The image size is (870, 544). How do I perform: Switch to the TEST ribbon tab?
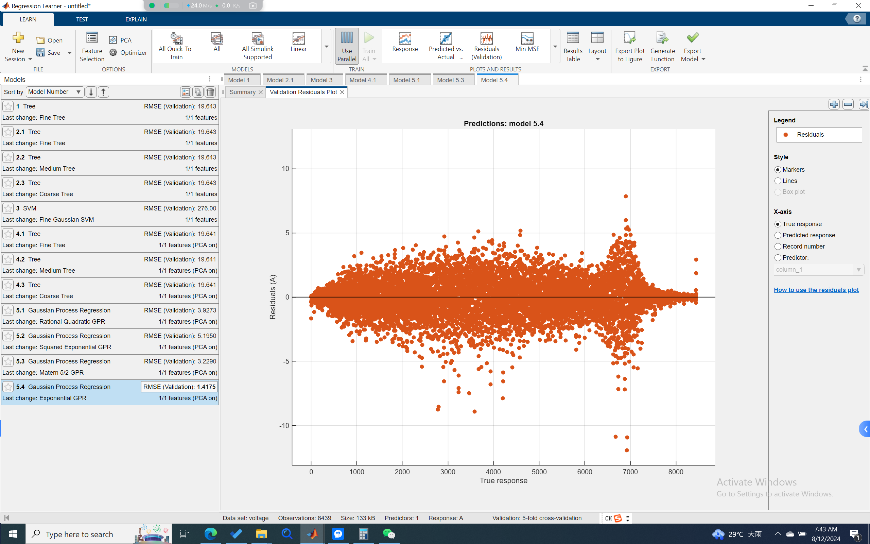click(82, 19)
